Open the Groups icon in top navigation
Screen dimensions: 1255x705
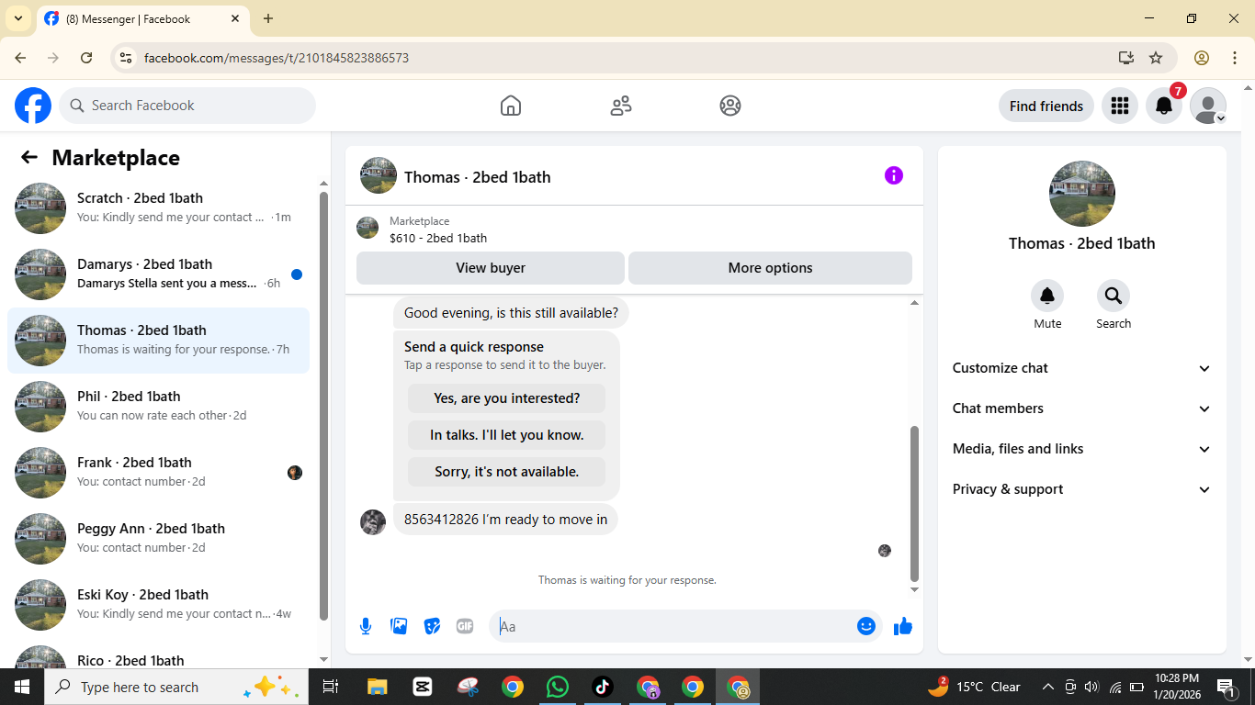click(730, 106)
